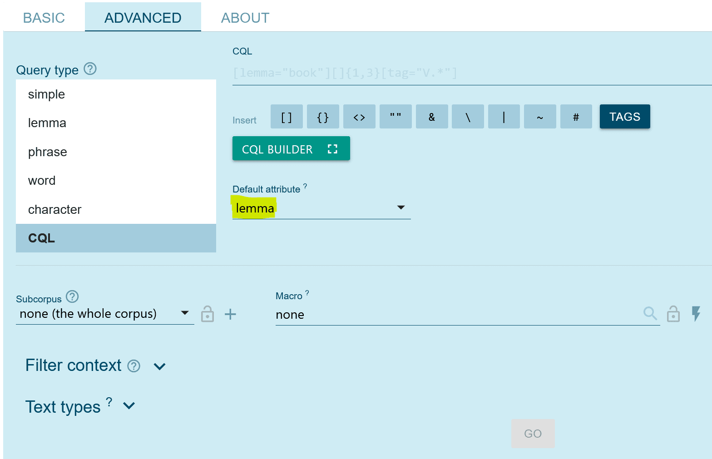Open the CQL BUILDER

(291, 149)
